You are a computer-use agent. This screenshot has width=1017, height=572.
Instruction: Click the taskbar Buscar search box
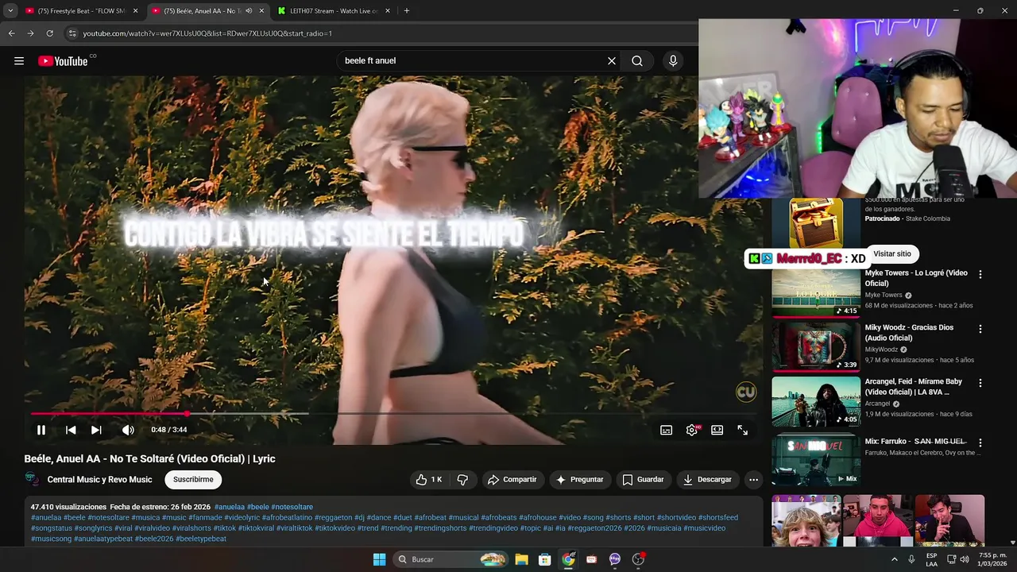tap(450, 559)
